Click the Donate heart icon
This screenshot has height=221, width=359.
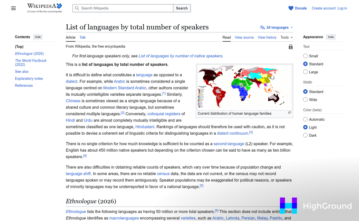click(291, 8)
